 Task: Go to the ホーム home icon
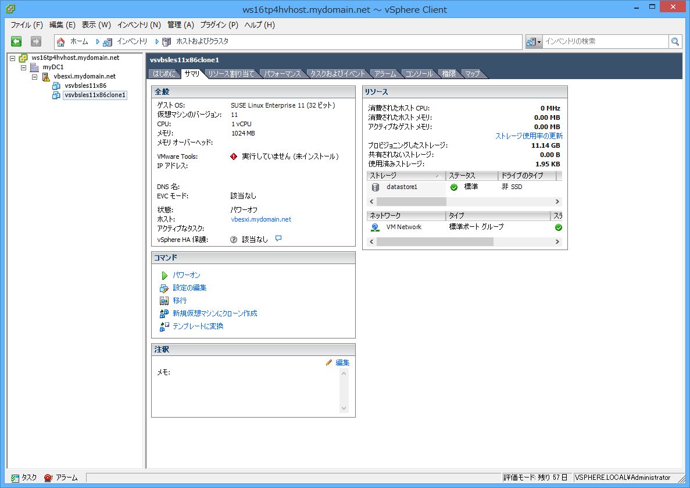click(61, 42)
